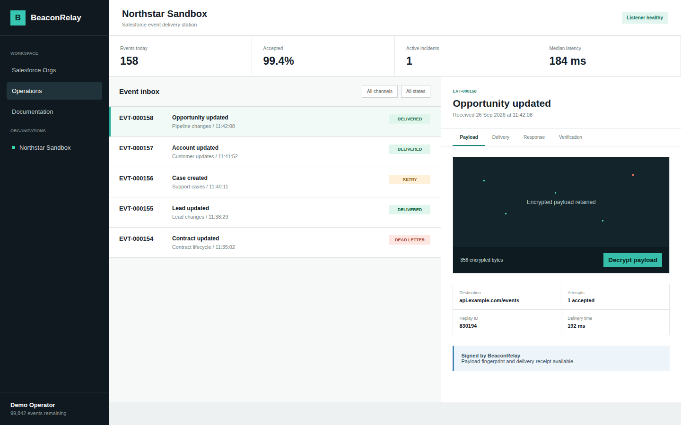The width and height of the screenshot is (681, 425).
Task: Select Operations in the sidebar
Action: (54, 91)
